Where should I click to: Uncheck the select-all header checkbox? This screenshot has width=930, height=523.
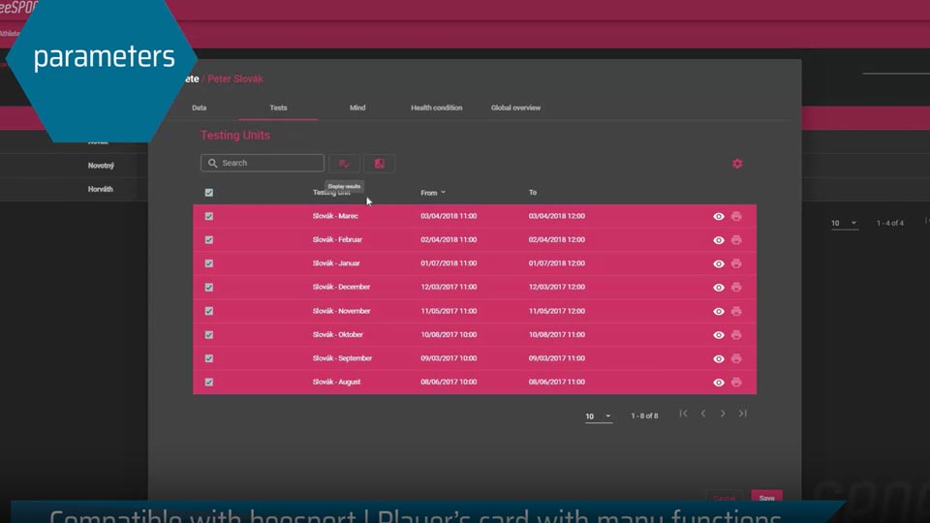(209, 192)
